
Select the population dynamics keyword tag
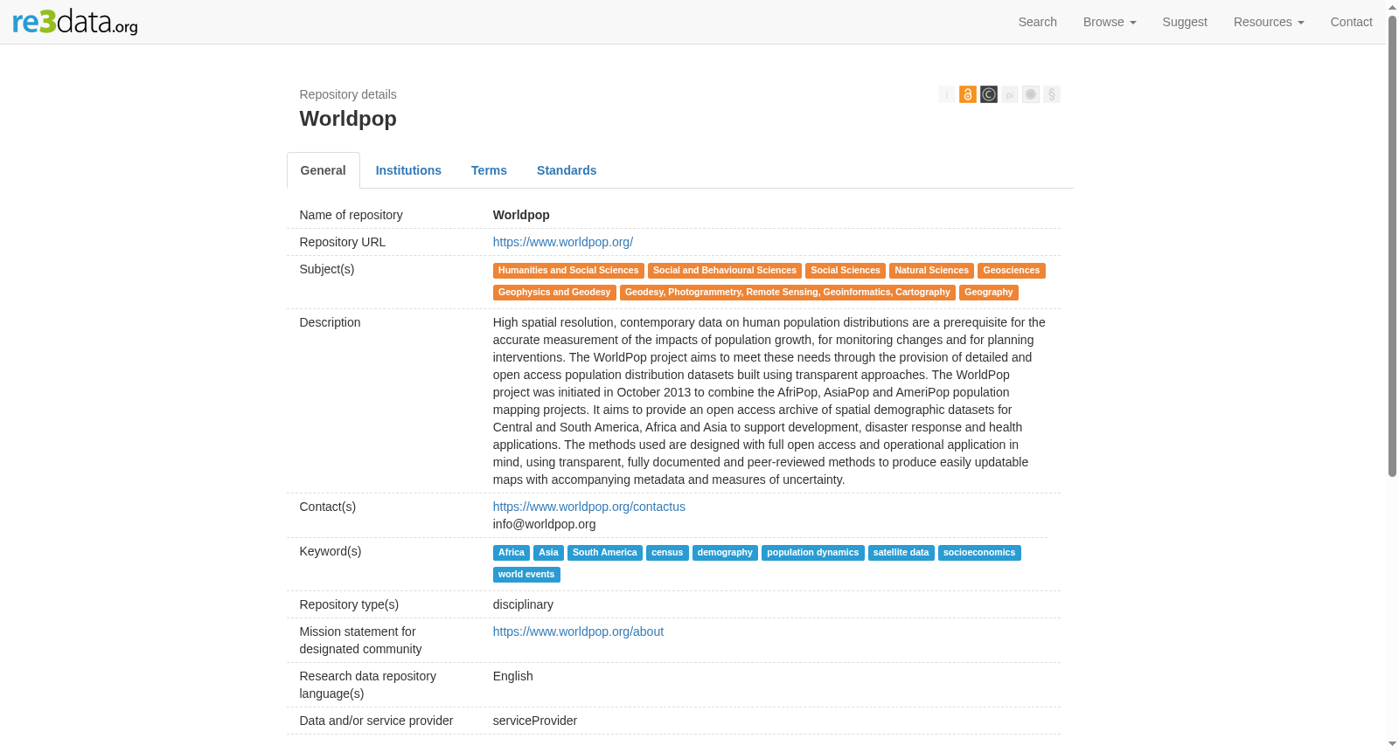coord(813,553)
